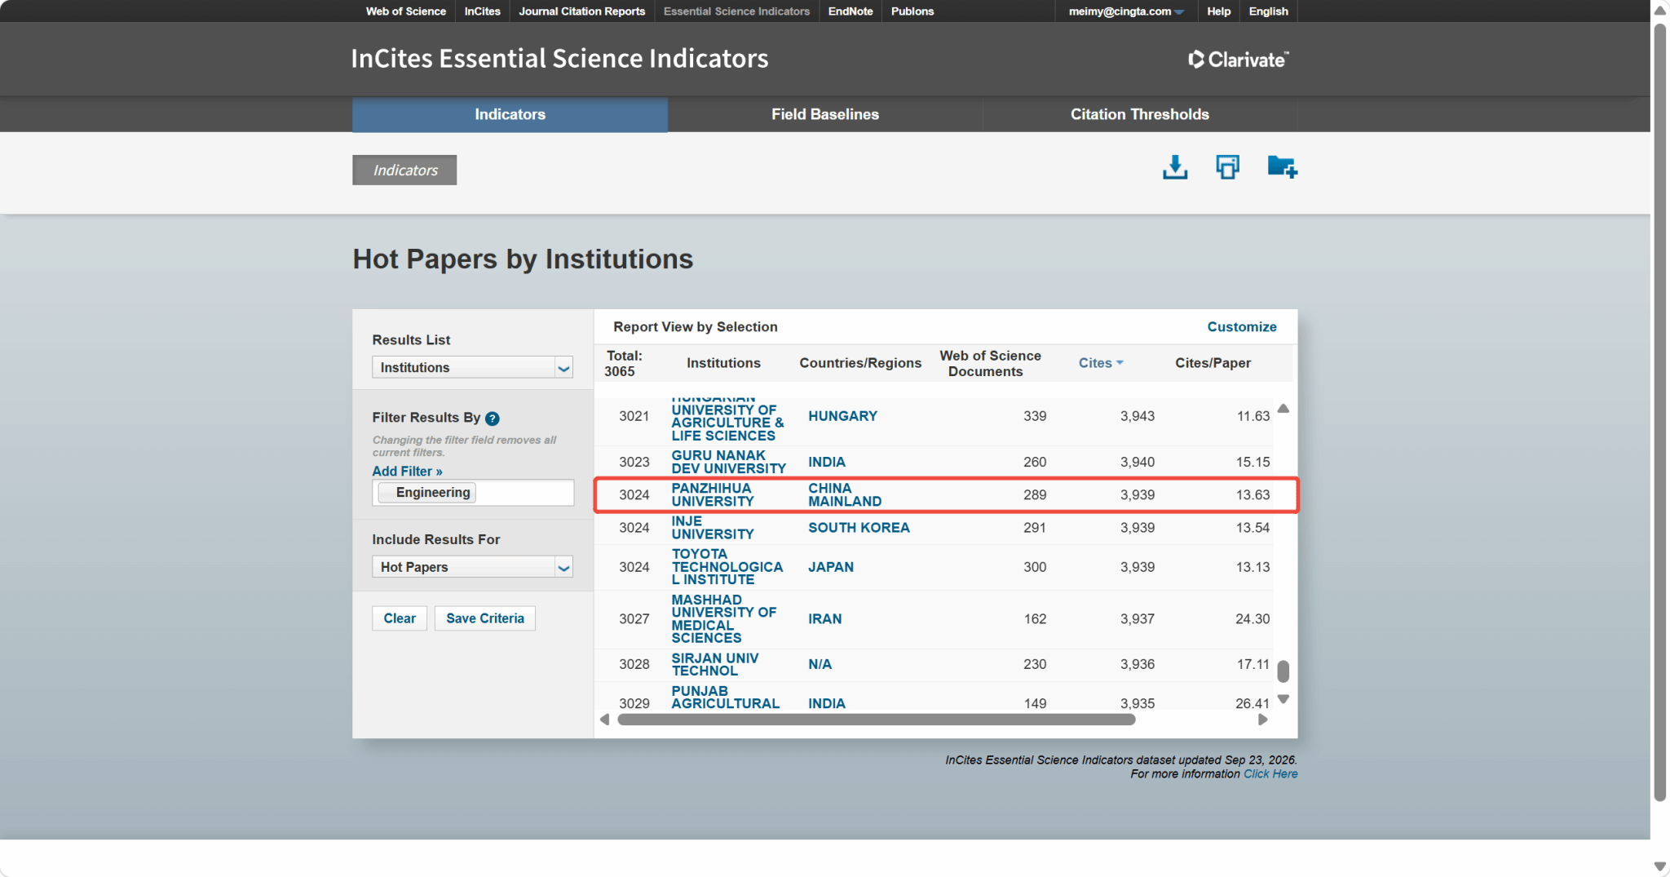Click the table scroll-right arrow
This screenshot has width=1670, height=877.
click(1262, 720)
